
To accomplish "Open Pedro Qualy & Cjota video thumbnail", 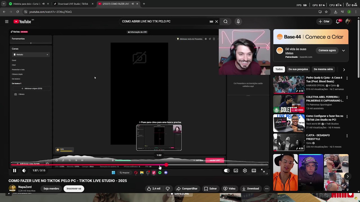I will pyautogui.click(x=289, y=84).
